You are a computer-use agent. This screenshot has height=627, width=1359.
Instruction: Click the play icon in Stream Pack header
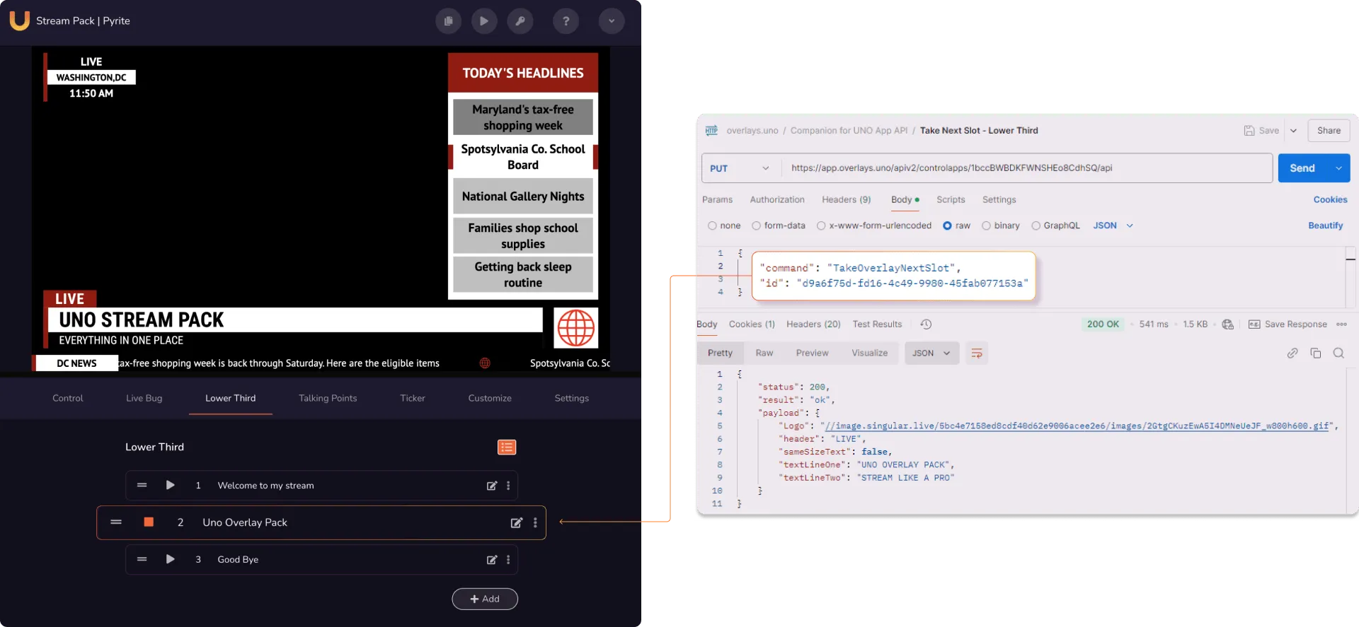(484, 21)
